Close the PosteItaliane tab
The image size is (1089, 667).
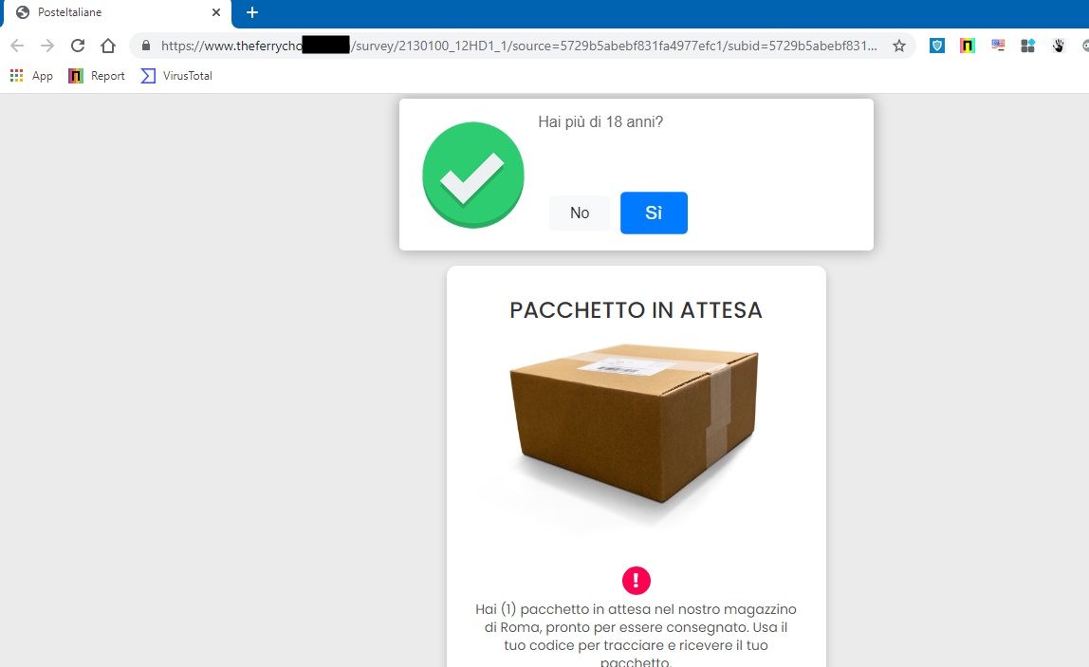coord(216,12)
